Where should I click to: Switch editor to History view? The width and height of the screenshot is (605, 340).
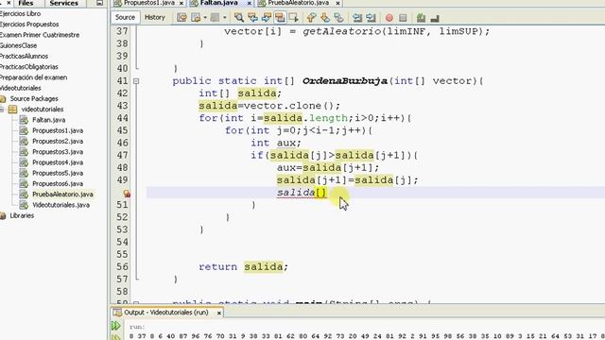coord(155,17)
